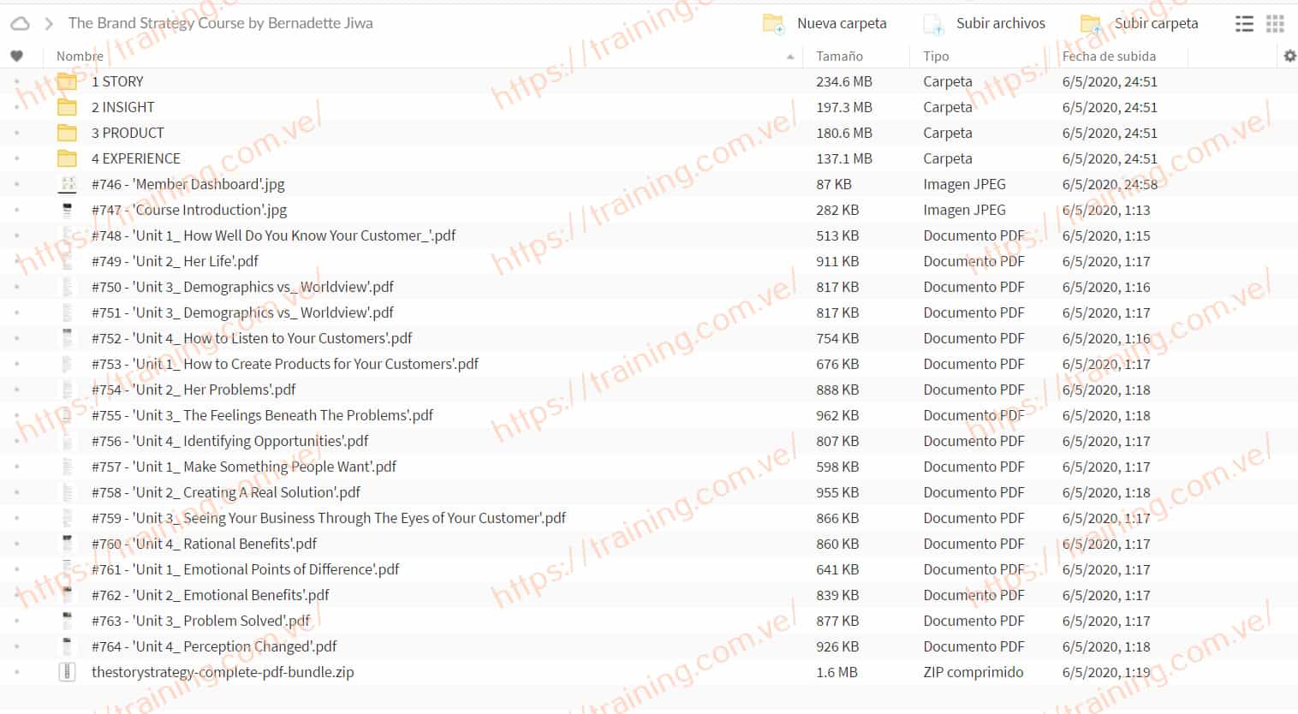The image size is (1298, 714).
Task: Switch to list view layout
Action: coord(1244,24)
